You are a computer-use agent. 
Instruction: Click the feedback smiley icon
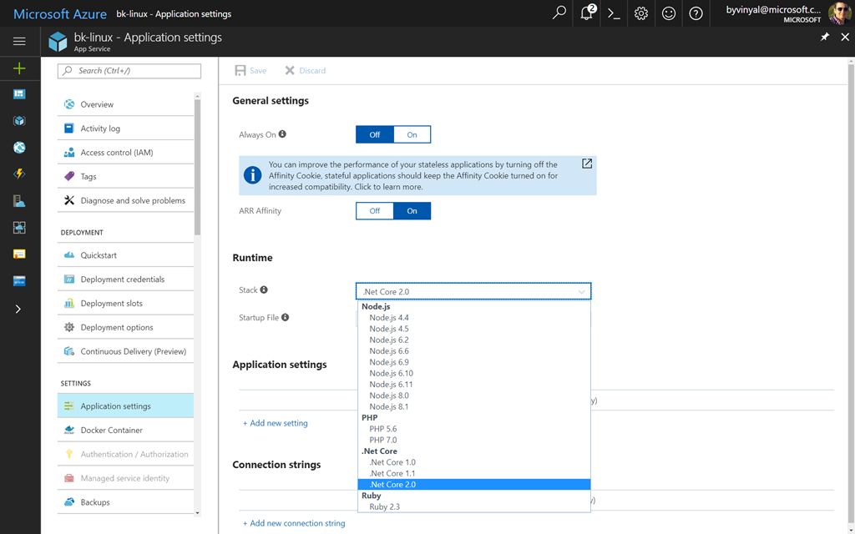tap(668, 13)
